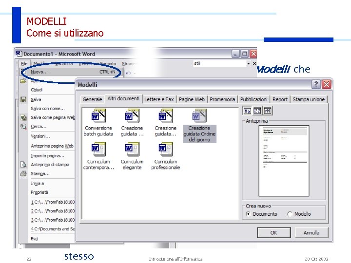Choose Salva con nome... menu entry

point(48,109)
